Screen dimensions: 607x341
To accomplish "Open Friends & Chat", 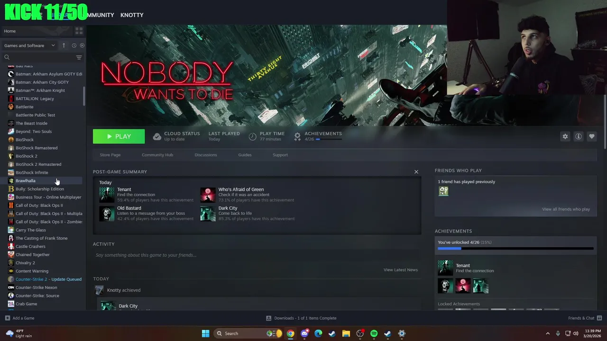I will (x=585, y=318).
